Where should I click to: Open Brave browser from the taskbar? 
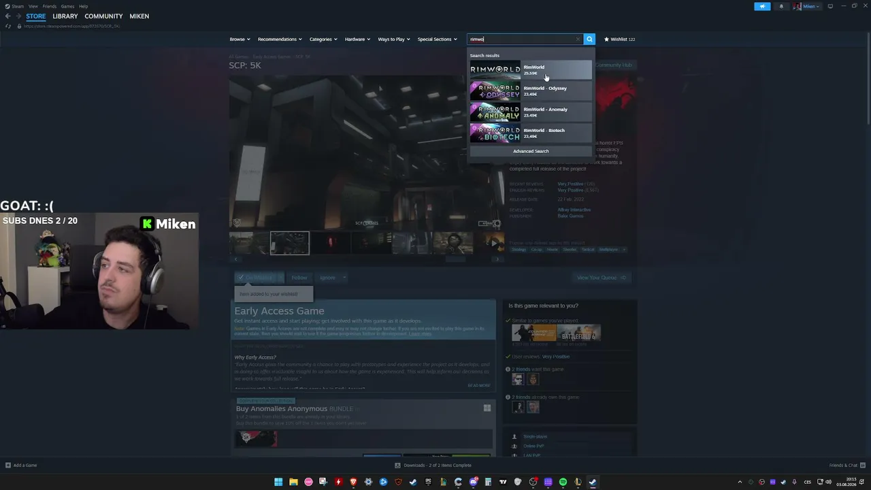353,482
